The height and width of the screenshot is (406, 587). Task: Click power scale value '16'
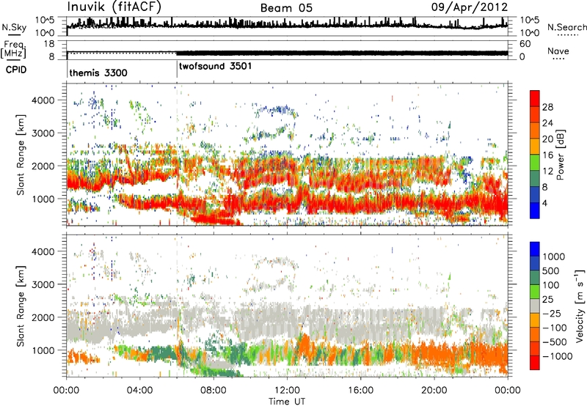(547, 155)
